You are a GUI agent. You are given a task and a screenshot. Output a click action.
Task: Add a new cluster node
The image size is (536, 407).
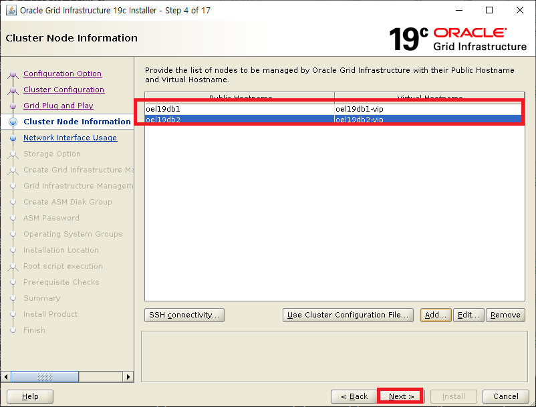pos(436,315)
